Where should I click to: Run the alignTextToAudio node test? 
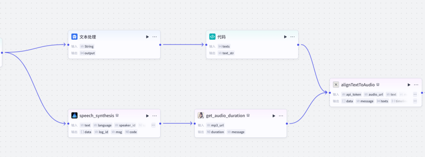coord(409,85)
